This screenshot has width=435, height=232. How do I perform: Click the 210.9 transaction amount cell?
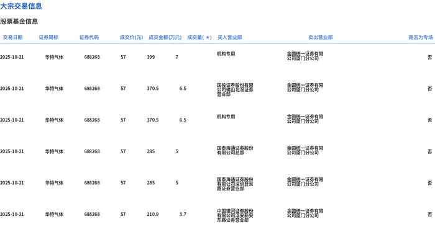[x=153, y=214]
